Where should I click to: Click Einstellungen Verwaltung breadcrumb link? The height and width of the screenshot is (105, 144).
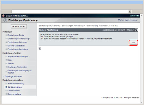click(x=72, y=26)
